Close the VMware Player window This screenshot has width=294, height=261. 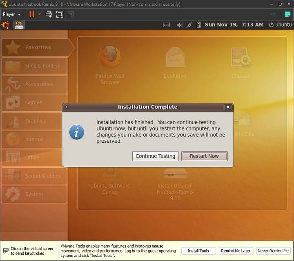[289, 4]
